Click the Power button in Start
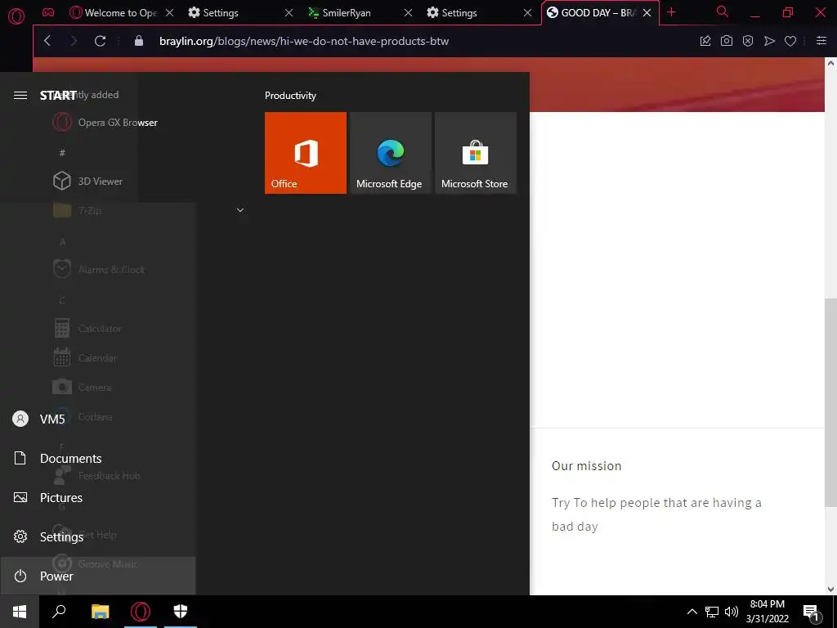Screen dimensions: 837x628 tap(98, 576)
